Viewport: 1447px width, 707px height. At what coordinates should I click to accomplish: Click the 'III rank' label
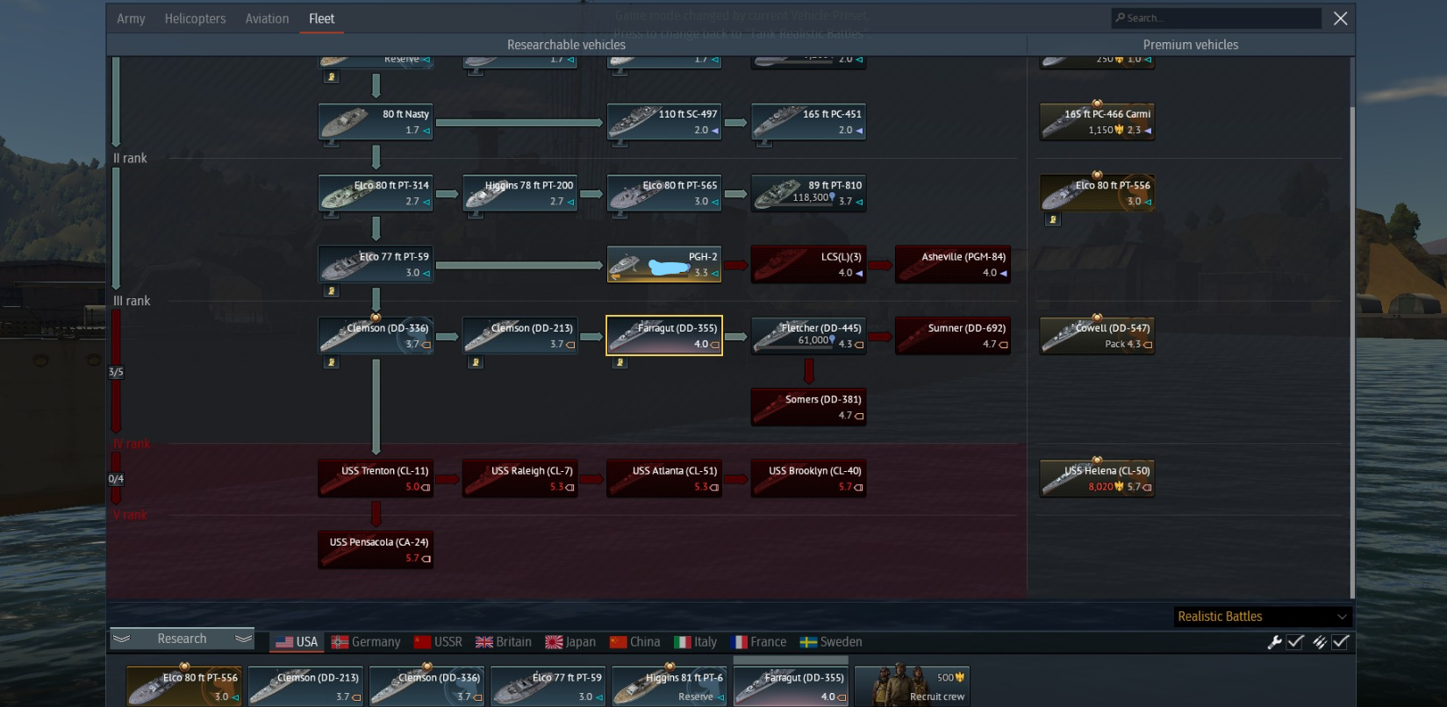(132, 301)
